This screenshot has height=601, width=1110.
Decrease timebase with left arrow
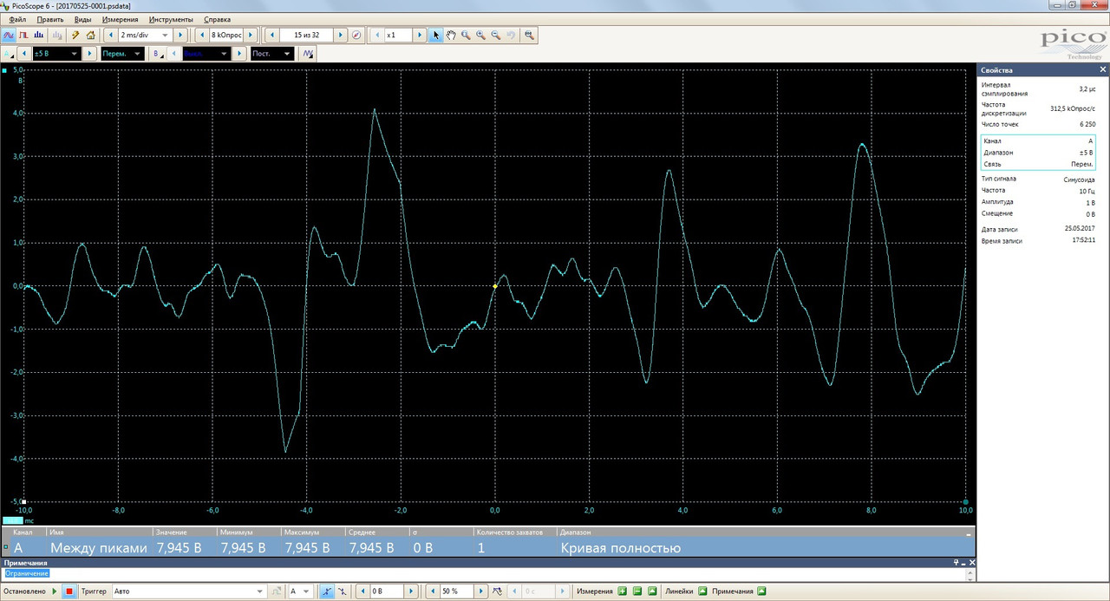point(110,35)
